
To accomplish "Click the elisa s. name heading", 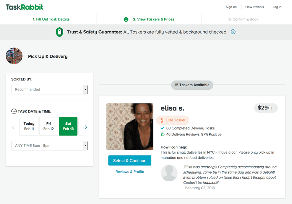I will 172,108.
